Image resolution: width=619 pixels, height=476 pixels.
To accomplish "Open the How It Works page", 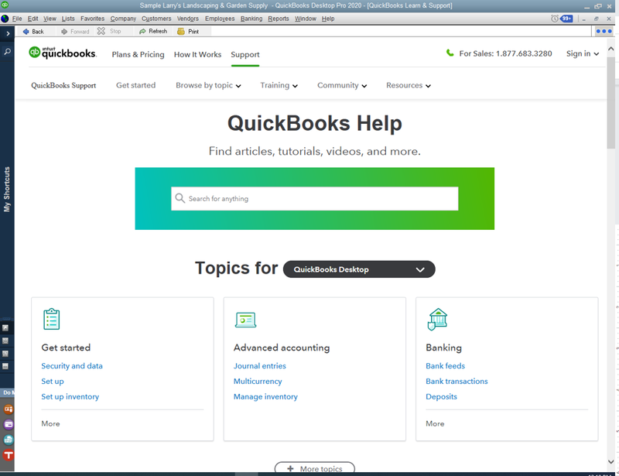I will [198, 54].
